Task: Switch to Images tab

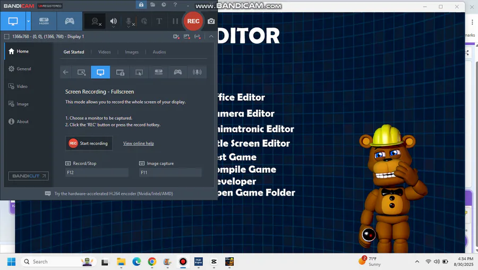Action: (x=132, y=52)
